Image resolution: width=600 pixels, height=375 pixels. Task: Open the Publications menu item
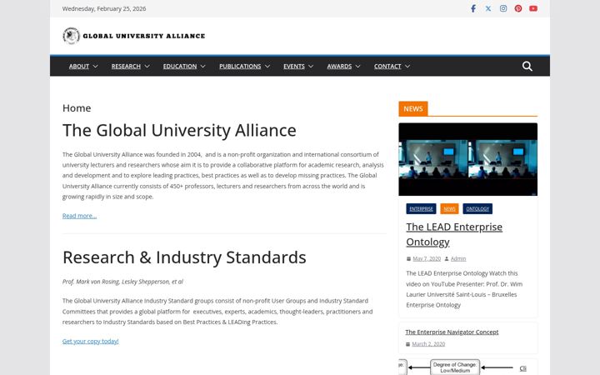[240, 66]
